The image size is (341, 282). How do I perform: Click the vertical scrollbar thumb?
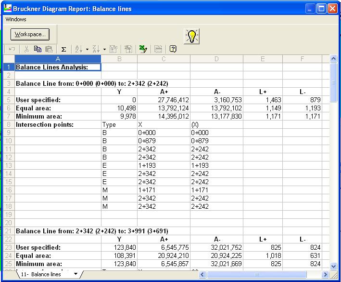[334, 82]
